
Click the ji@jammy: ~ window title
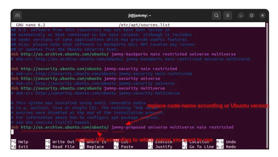[x=139, y=15]
